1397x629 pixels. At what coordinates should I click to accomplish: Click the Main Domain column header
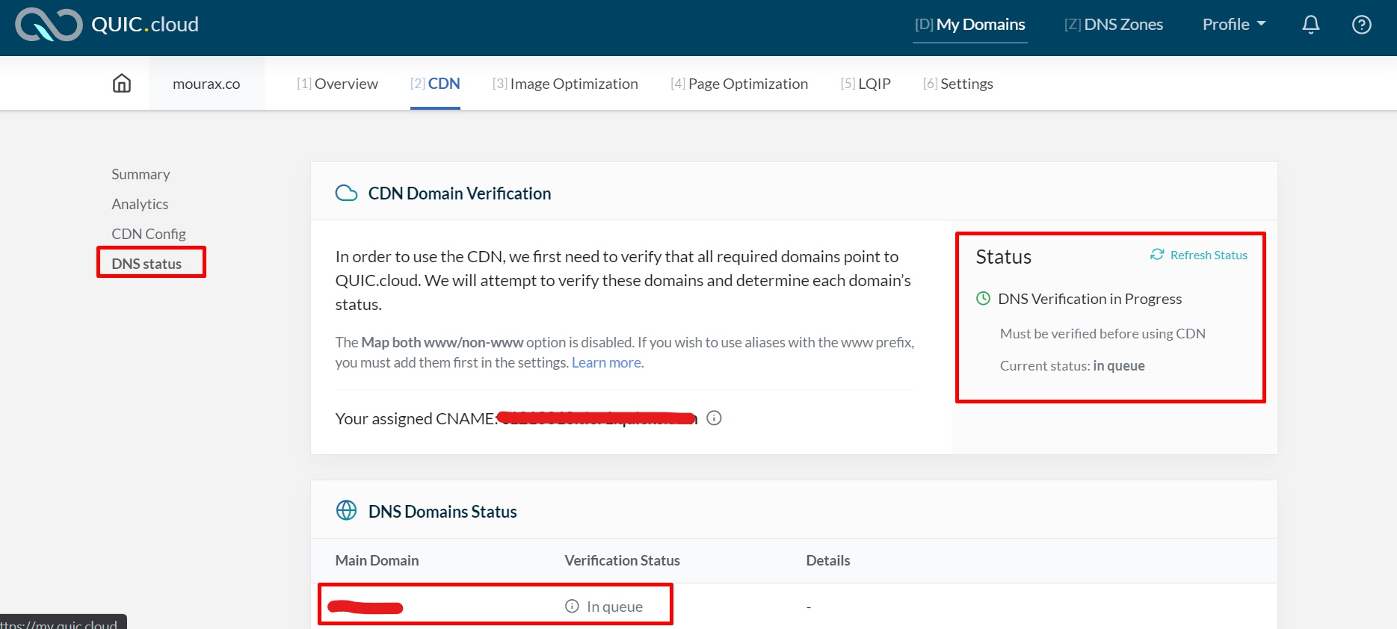[377, 560]
